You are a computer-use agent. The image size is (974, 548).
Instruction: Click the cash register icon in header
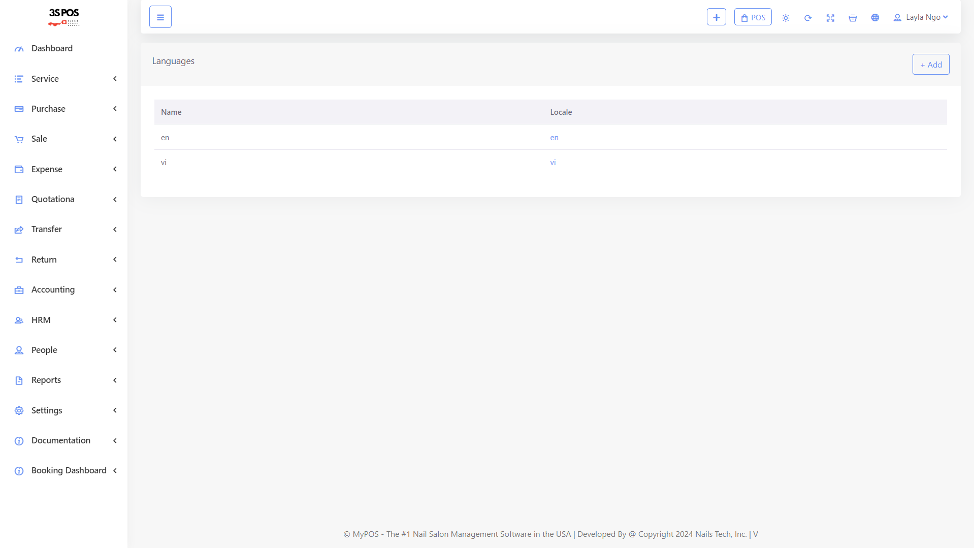853,18
